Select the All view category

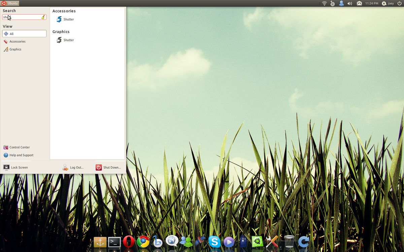pos(24,34)
